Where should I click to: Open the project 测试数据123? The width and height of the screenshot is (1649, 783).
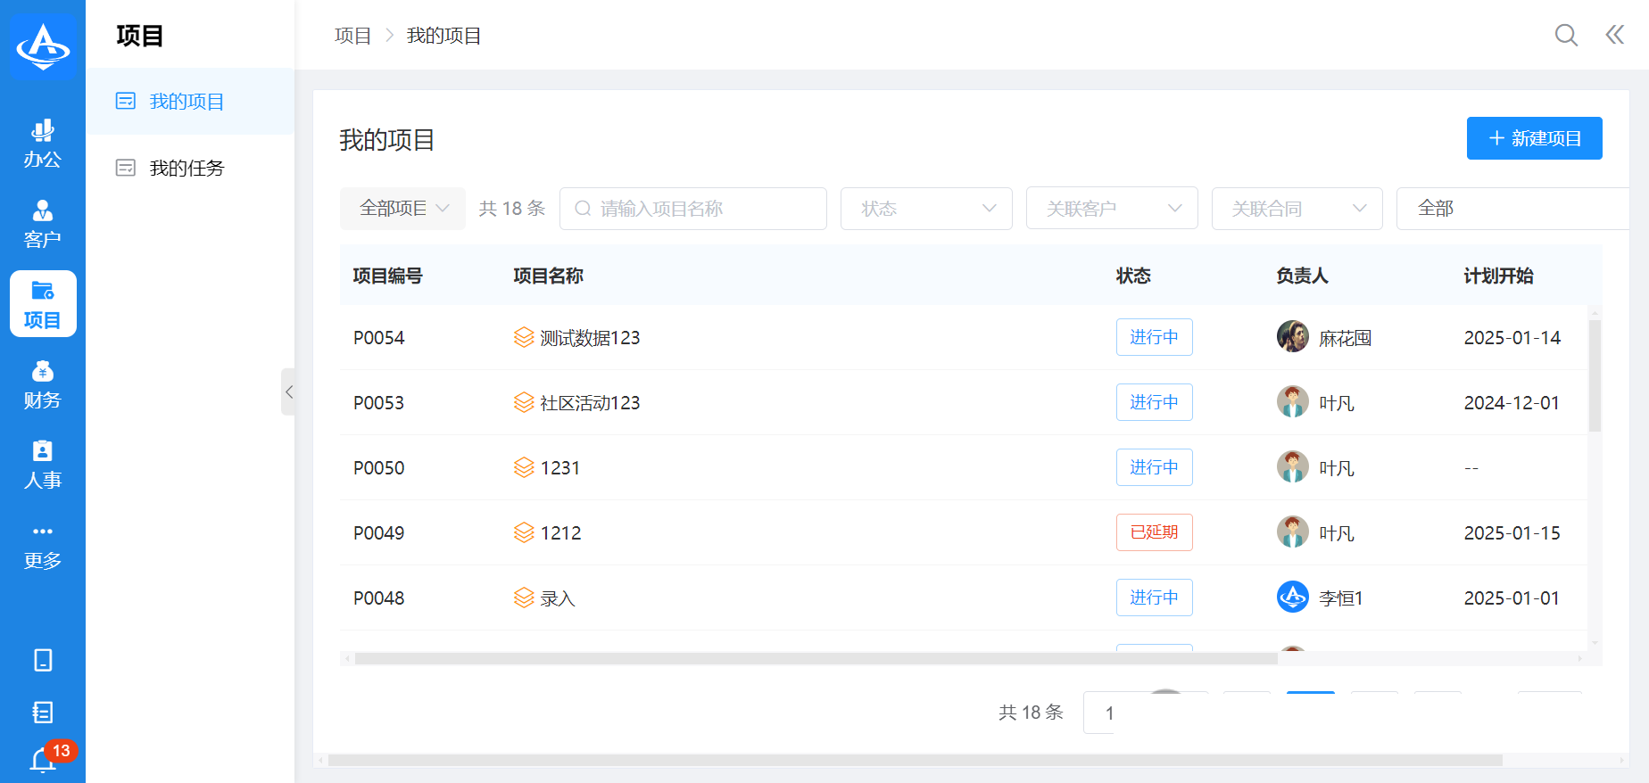coord(590,338)
